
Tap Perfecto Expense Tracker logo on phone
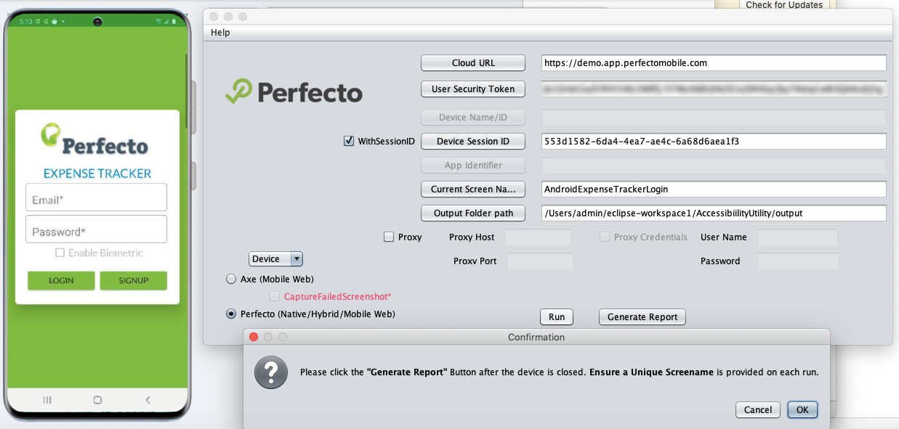click(96, 140)
